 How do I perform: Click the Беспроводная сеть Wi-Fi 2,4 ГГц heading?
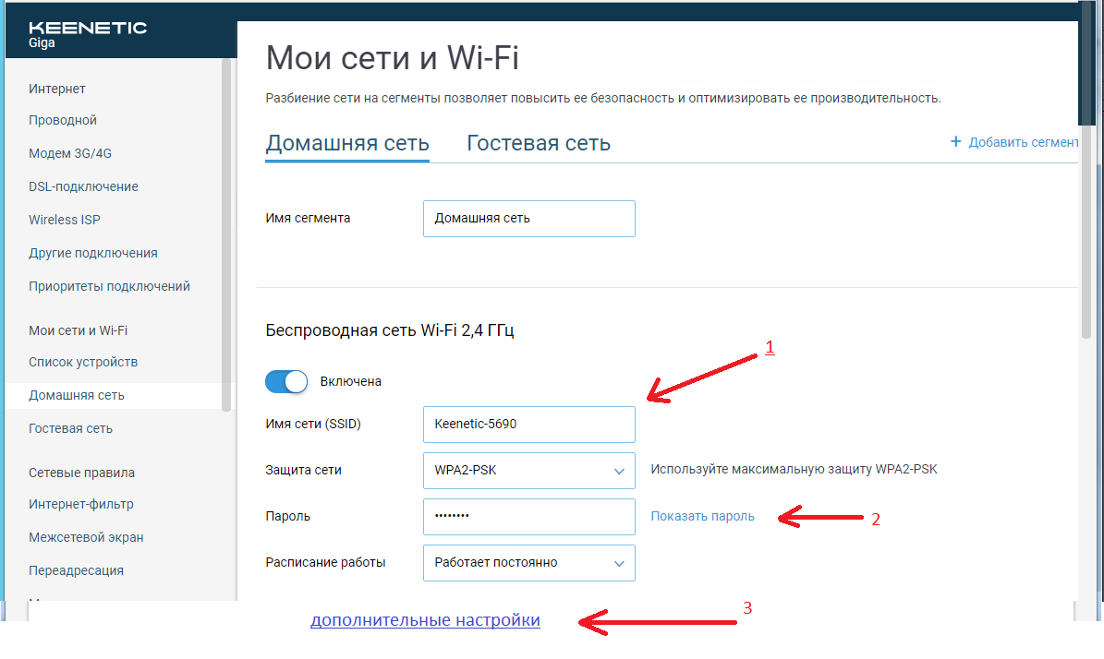[x=389, y=330]
